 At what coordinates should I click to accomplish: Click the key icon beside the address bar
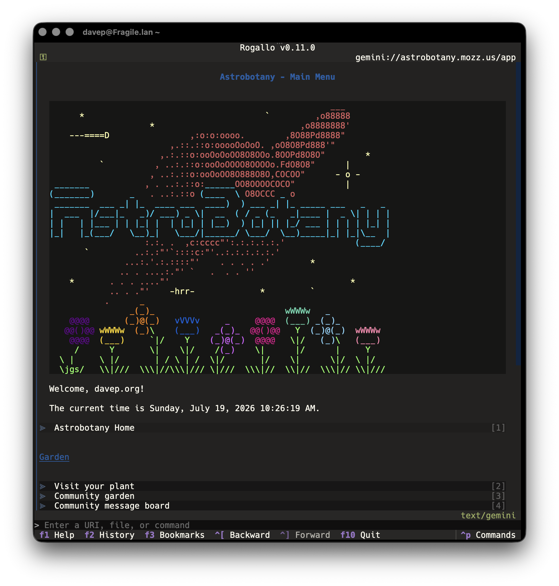tap(43, 57)
